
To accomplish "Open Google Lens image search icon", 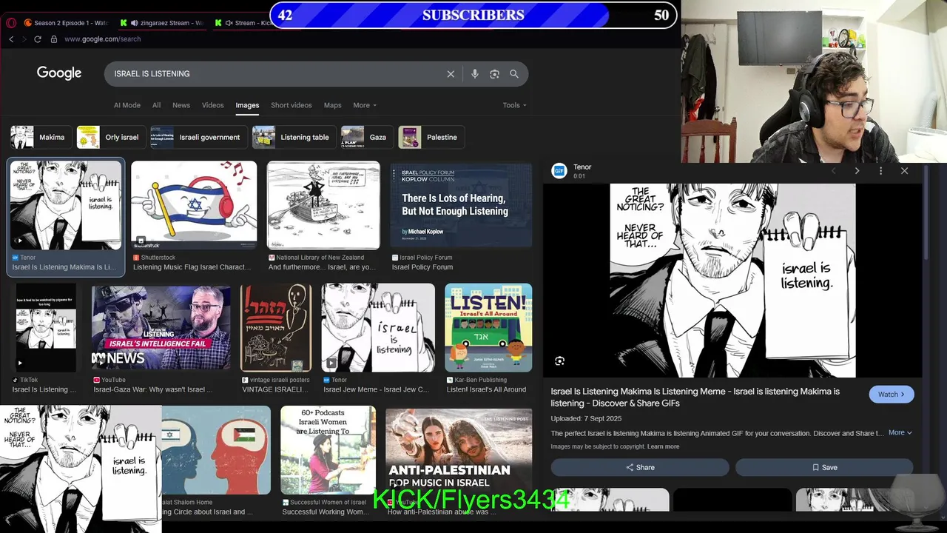I will [x=494, y=74].
